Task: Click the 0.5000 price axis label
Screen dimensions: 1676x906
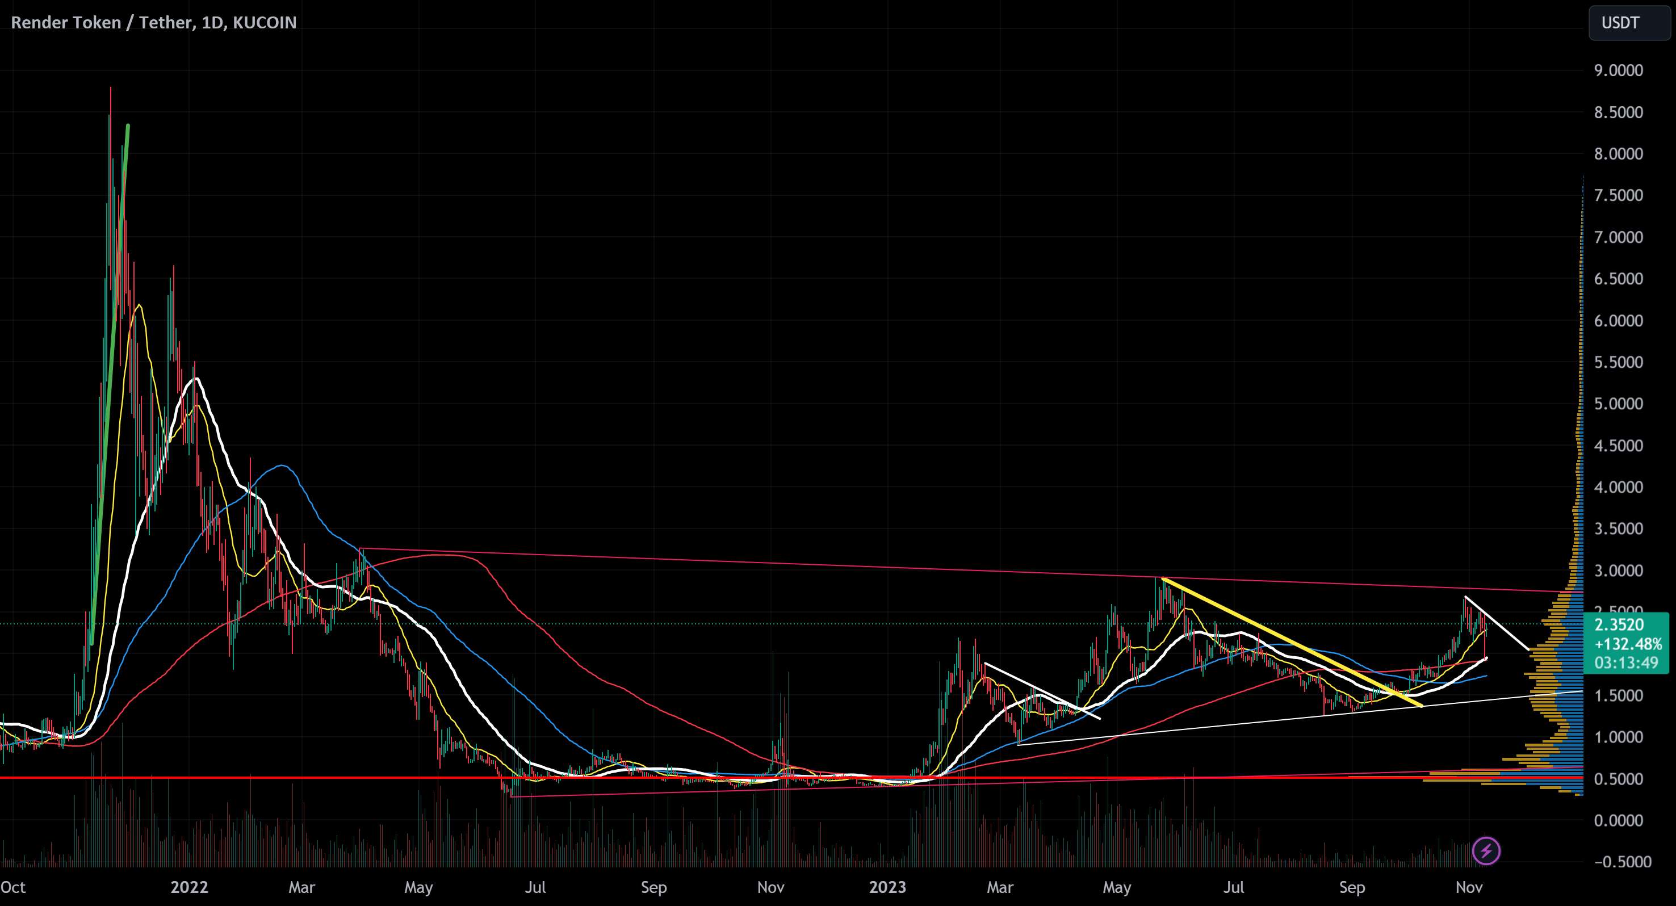Action: (1618, 778)
